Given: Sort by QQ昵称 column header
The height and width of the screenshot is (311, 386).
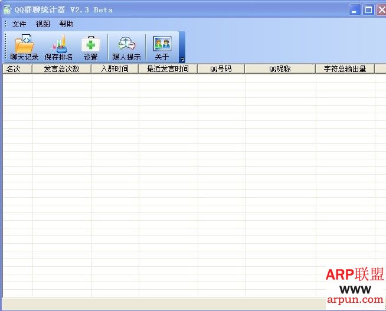Looking at the screenshot, I should coord(280,69).
